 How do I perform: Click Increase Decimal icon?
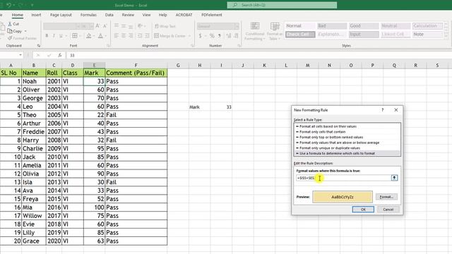(x=229, y=36)
